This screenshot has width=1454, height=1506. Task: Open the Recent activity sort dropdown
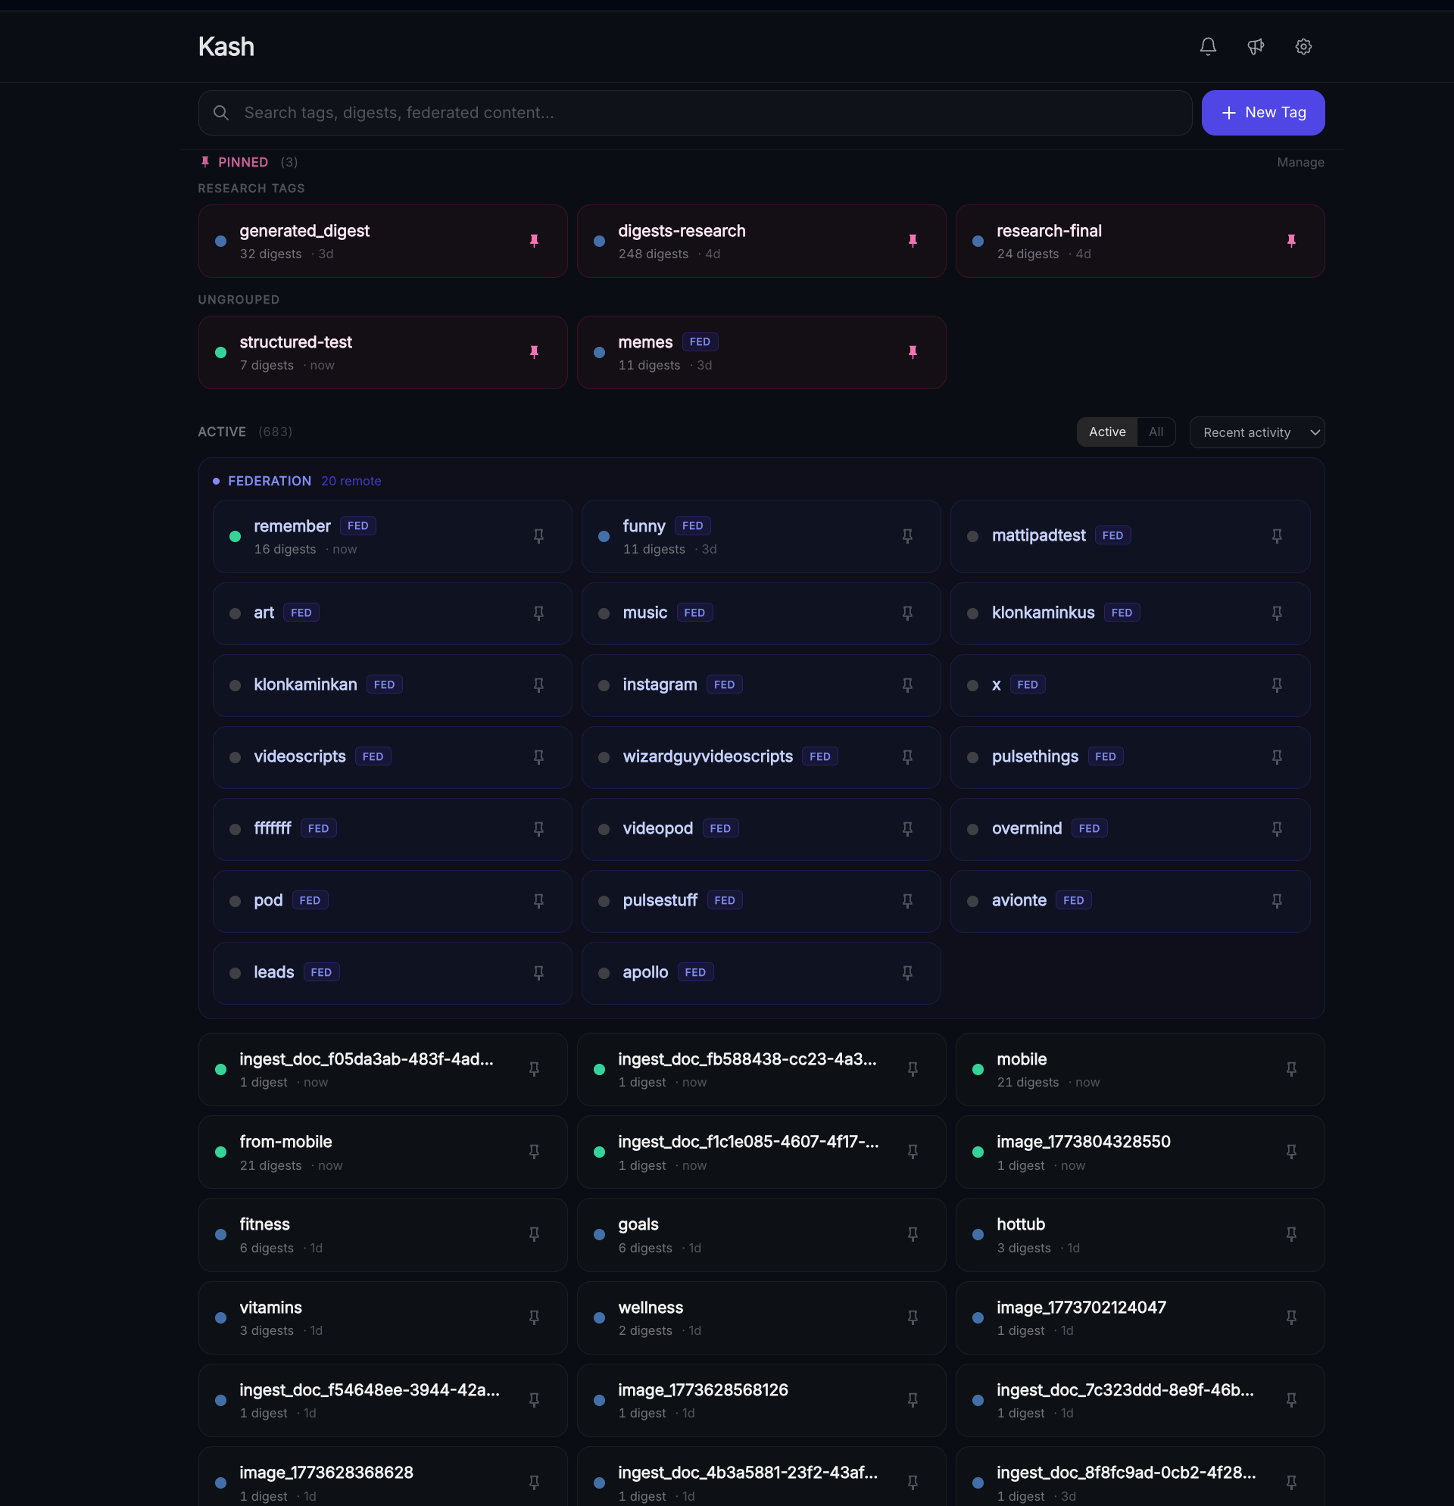click(1256, 432)
